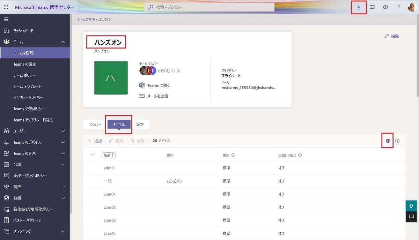The image size is (419, 240).
Task: Toggle the hamburger navigation menu
Action: pos(6,19)
